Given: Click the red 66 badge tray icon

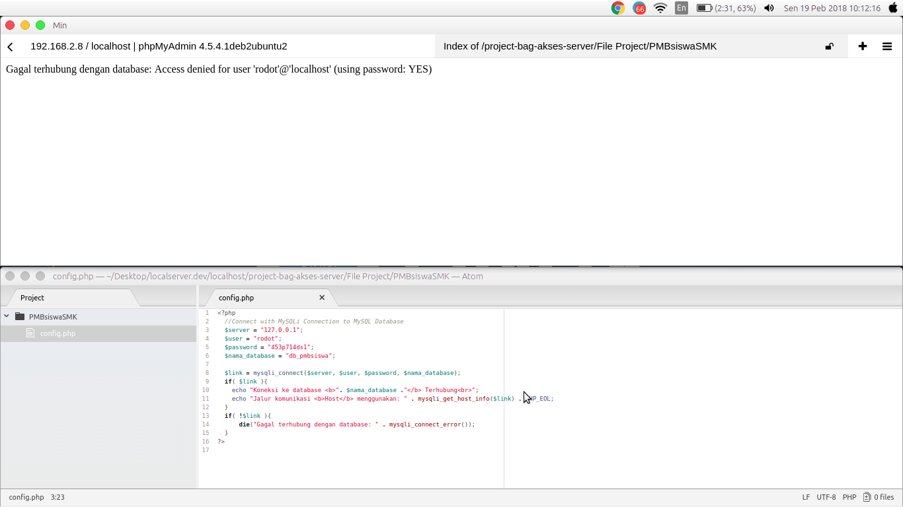Looking at the screenshot, I should pos(639,8).
